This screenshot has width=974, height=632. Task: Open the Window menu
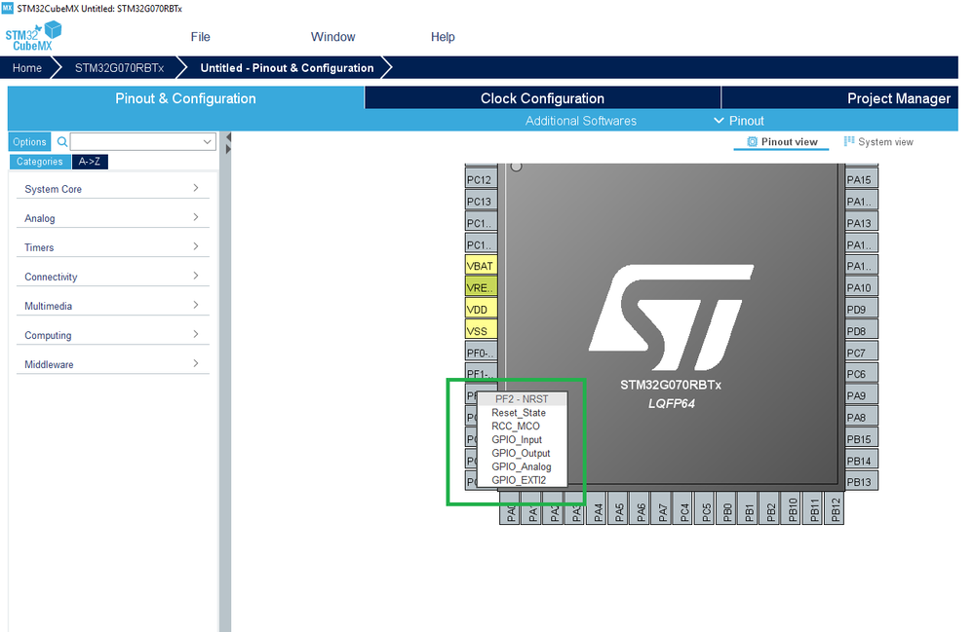click(x=332, y=37)
